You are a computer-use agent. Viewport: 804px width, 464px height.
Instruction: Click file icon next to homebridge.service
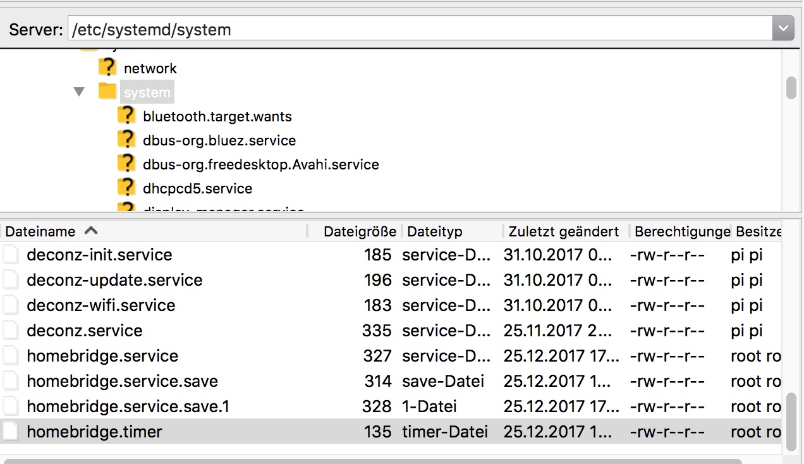click(11, 356)
